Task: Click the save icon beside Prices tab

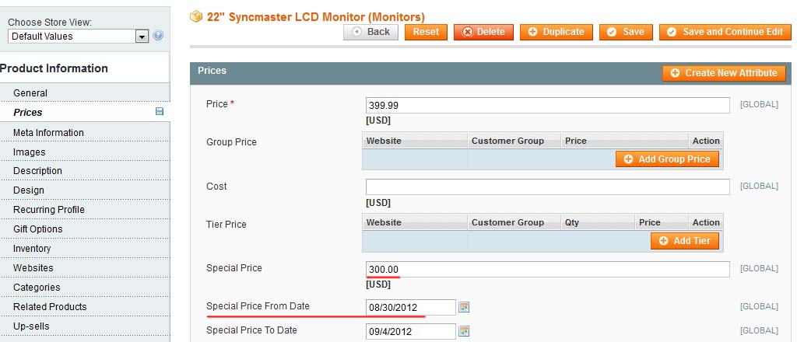Action: click(x=159, y=112)
